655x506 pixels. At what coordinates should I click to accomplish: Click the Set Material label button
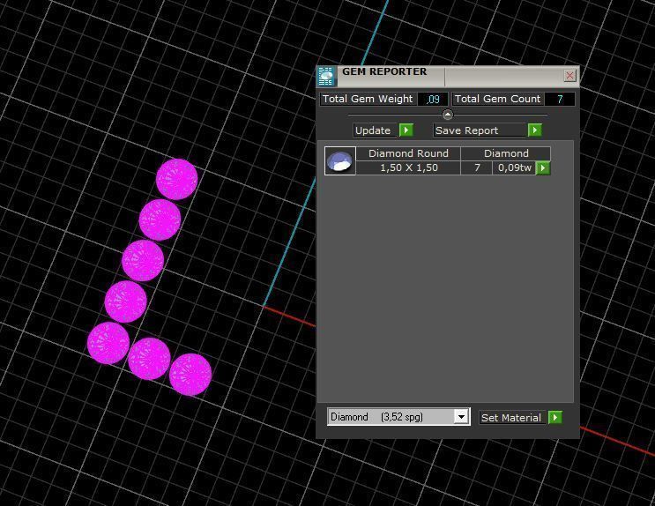pos(511,418)
